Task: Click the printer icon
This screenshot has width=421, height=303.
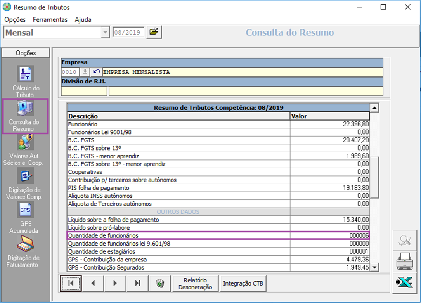Action: (405, 261)
